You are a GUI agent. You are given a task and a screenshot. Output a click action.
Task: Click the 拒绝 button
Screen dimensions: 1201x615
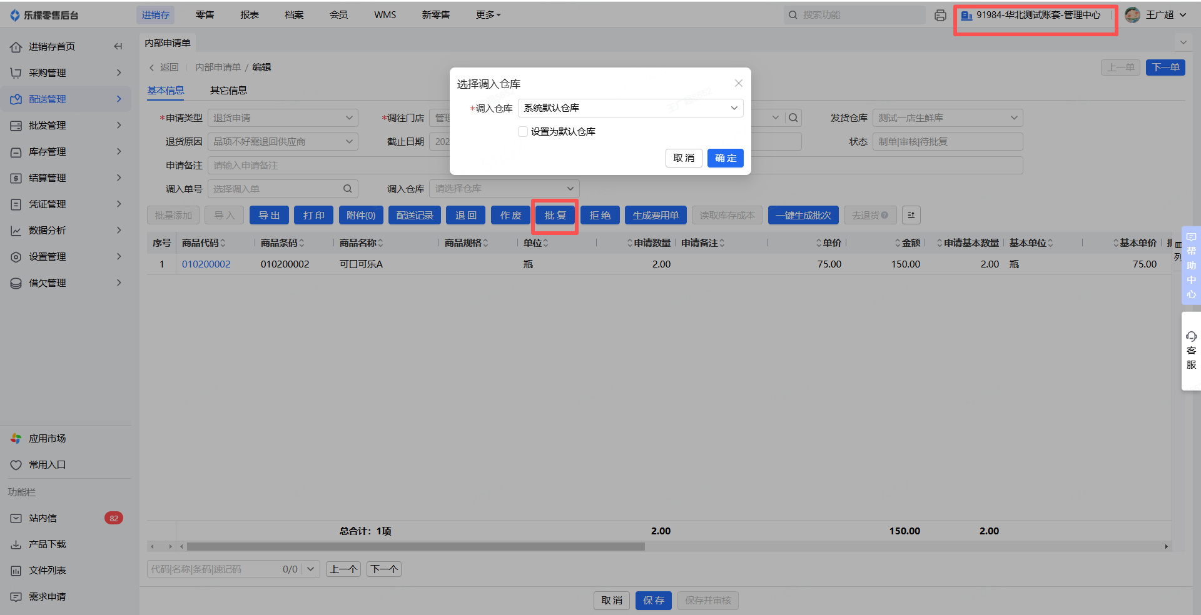click(x=600, y=216)
